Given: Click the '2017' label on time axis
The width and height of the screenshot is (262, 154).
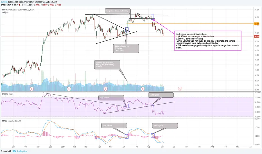Looking at the screenshot, I should [63, 147].
